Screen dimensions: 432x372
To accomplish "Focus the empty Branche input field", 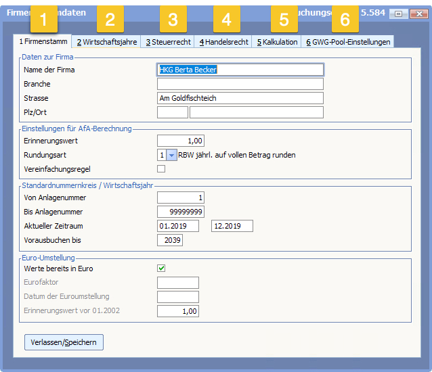I will pyautogui.click(x=240, y=84).
